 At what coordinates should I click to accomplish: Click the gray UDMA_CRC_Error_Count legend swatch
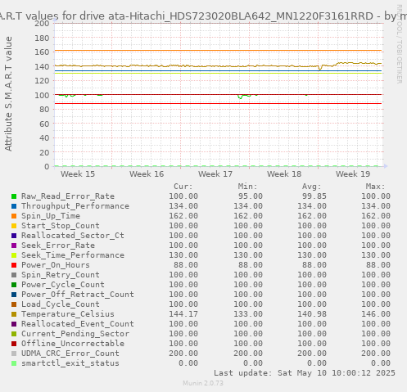pyautogui.click(x=14, y=354)
